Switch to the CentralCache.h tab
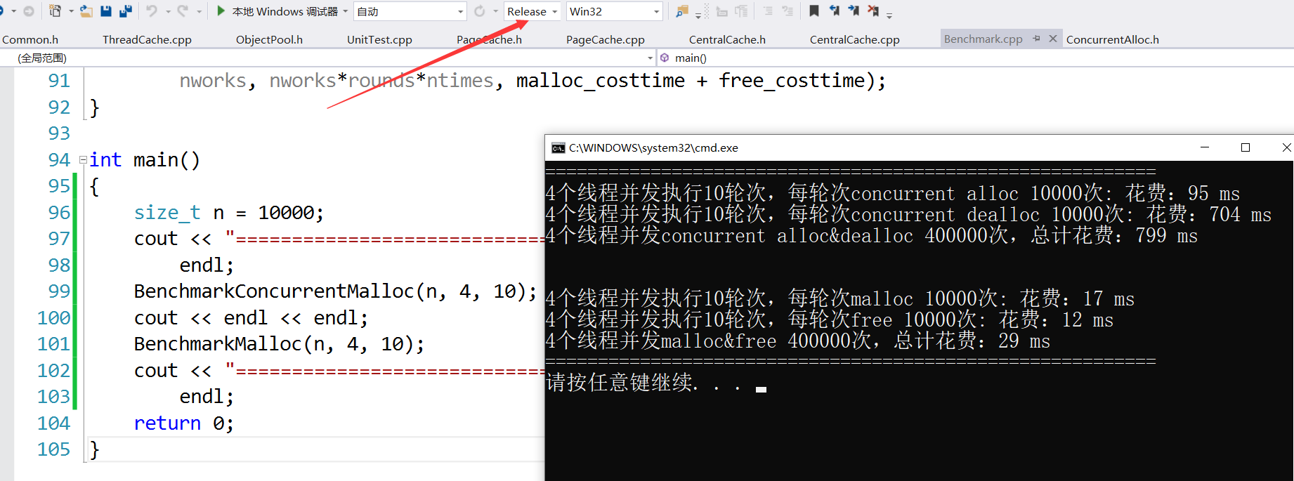The width and height of the screenshot is (1294, 481). 727,39
